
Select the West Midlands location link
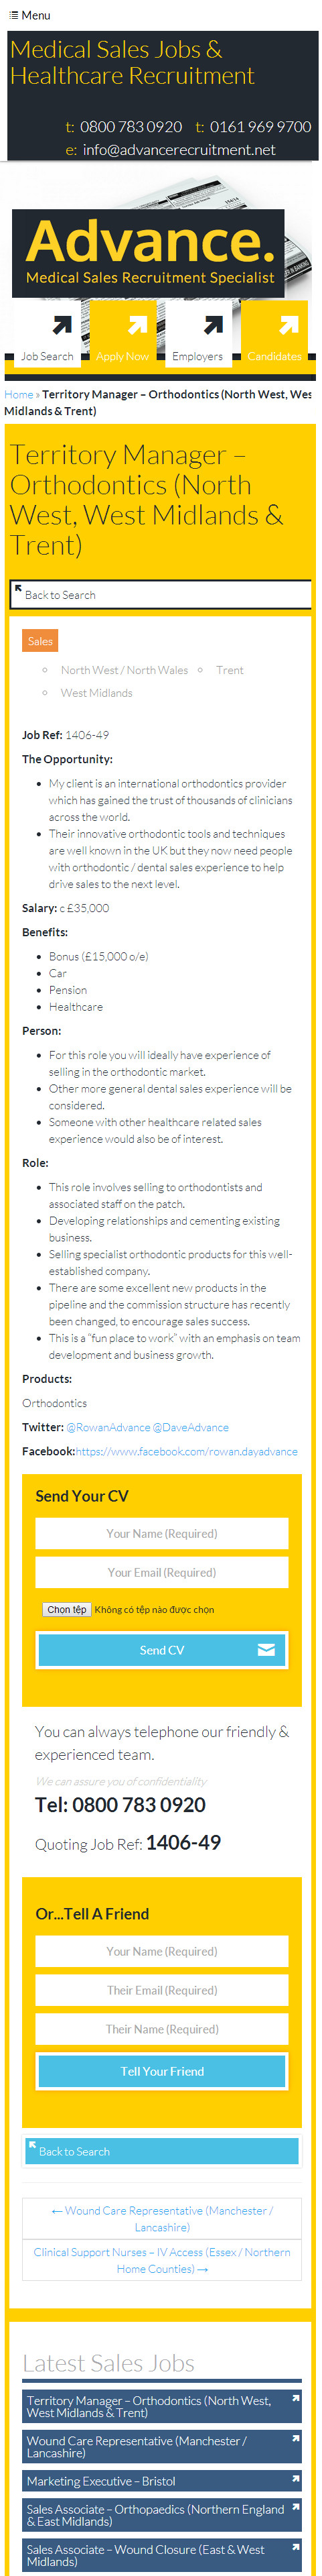(x=96, y=693)
